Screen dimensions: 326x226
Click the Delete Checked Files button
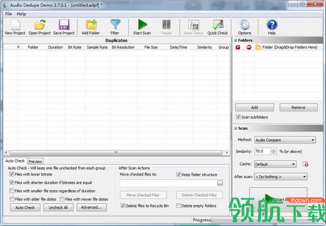(x=199, y=195)
